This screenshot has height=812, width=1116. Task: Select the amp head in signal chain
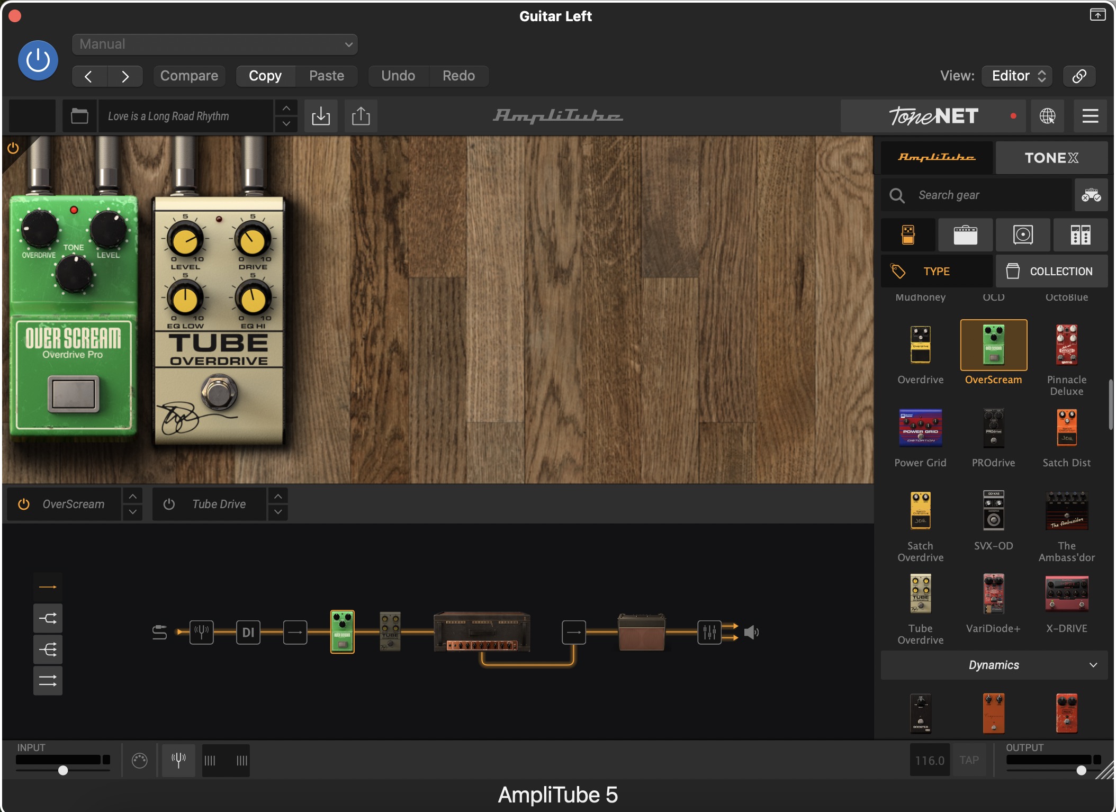point(482,631)
